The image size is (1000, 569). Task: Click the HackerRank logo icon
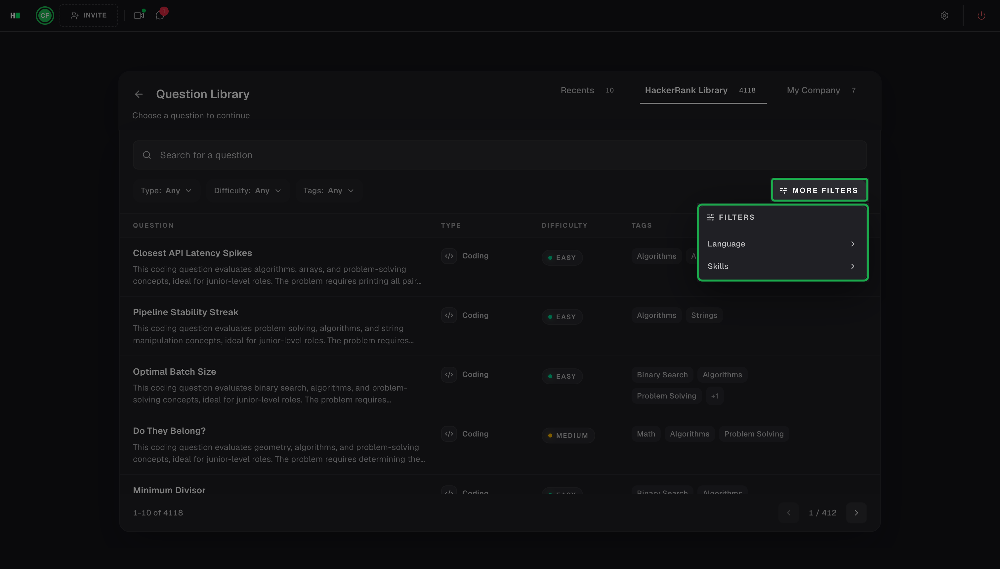click(x=15, y=16)
